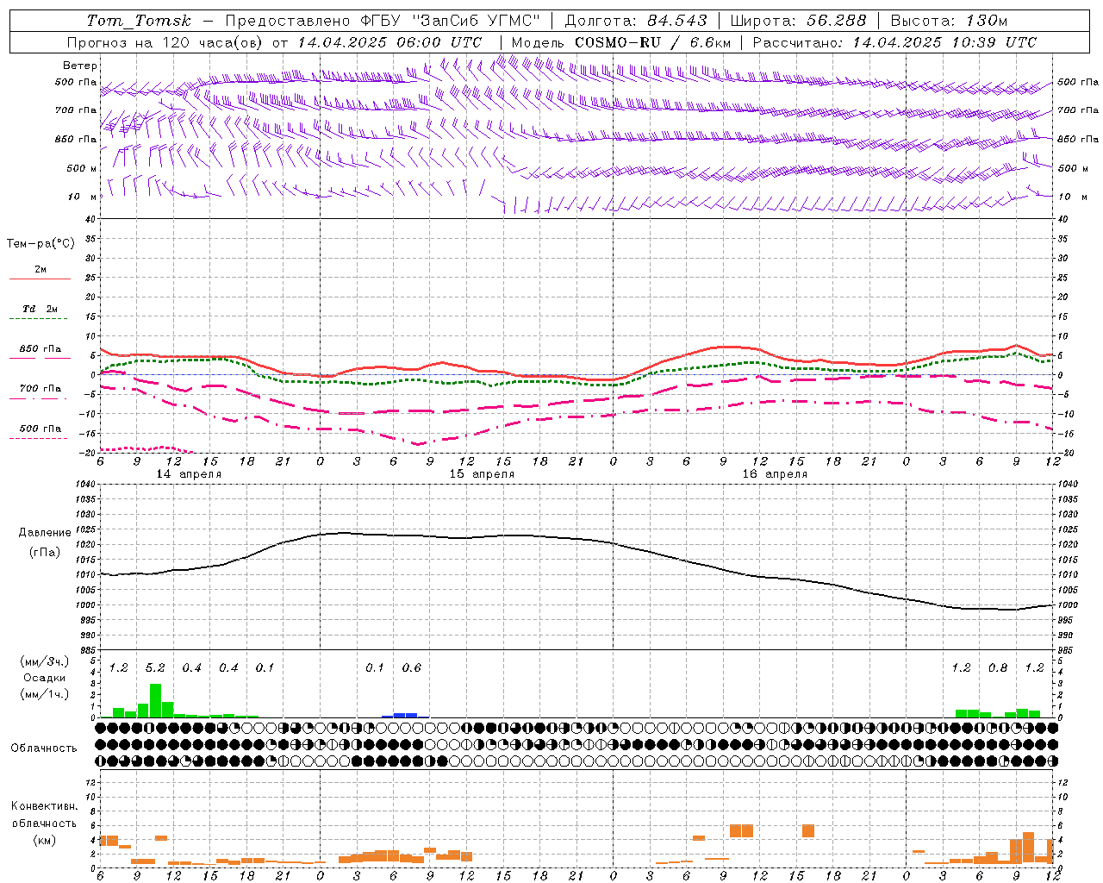The image size is (1103, 883).
Task: Click the "Конвективн." convective cloud label
Action: [44, 806]
